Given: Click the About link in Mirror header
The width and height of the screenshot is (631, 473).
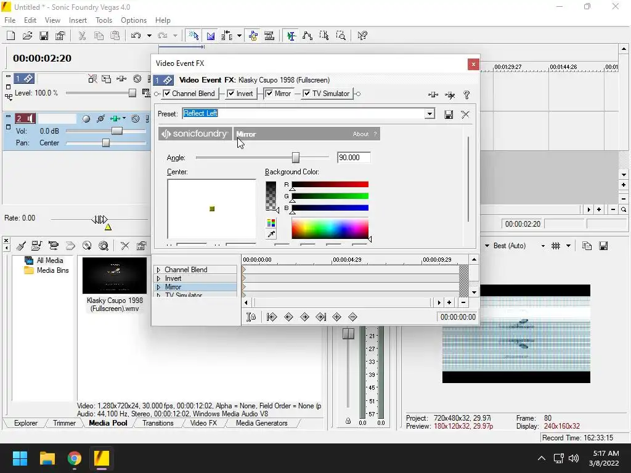Looking at the screenshot, I should (x=360, y=134).
